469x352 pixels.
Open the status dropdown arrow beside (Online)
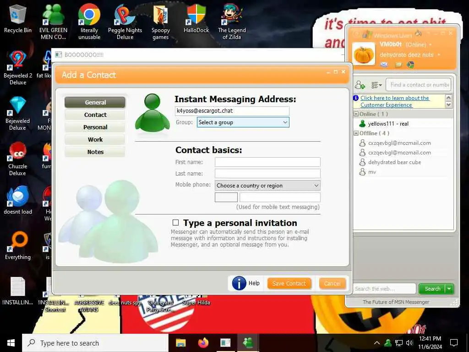coord(431,44)
